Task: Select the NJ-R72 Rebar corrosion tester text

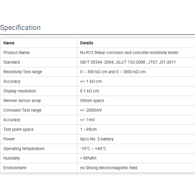Action: [x=129, y=52]
